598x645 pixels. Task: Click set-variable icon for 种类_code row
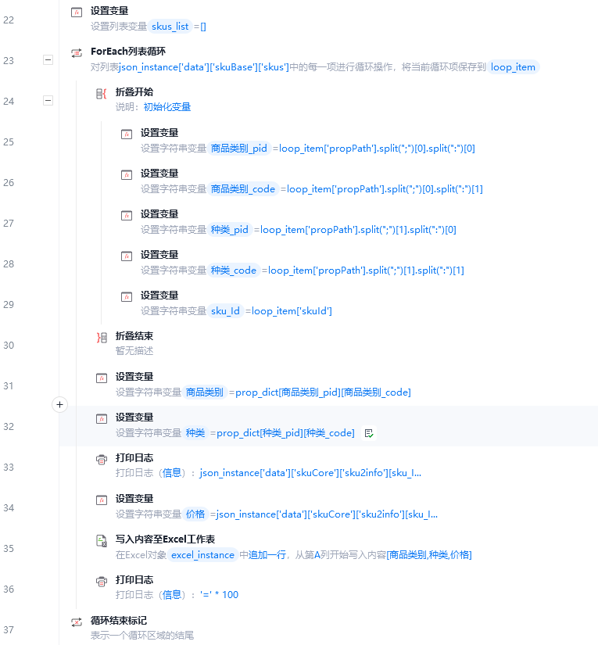127,256
